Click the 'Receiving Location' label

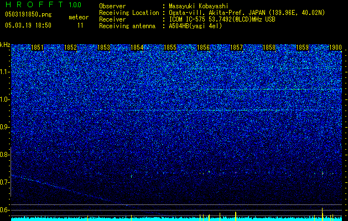129,13
